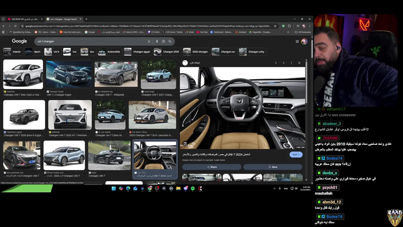
Task: Open the Google apps grid
Action: pyautogui.click(x=297, y=41)
